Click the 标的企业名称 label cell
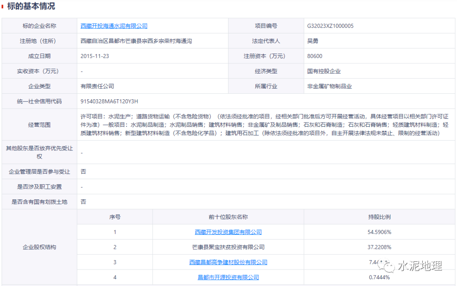Screen dimensions: 457x286 point(39,26)
